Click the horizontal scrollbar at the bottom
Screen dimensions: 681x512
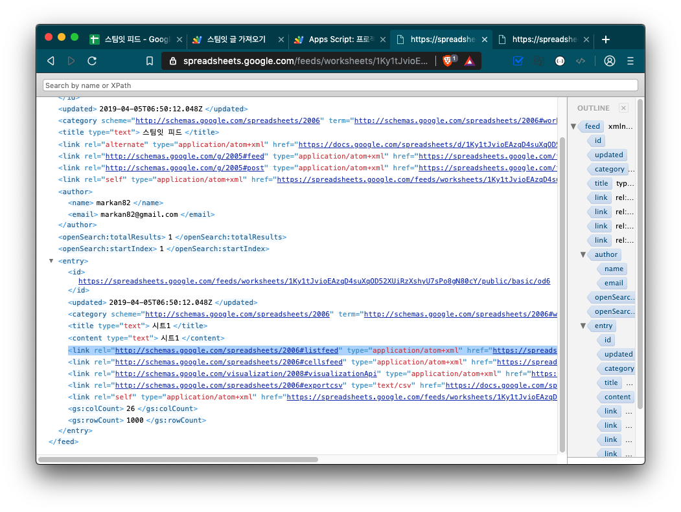(178, 460)
